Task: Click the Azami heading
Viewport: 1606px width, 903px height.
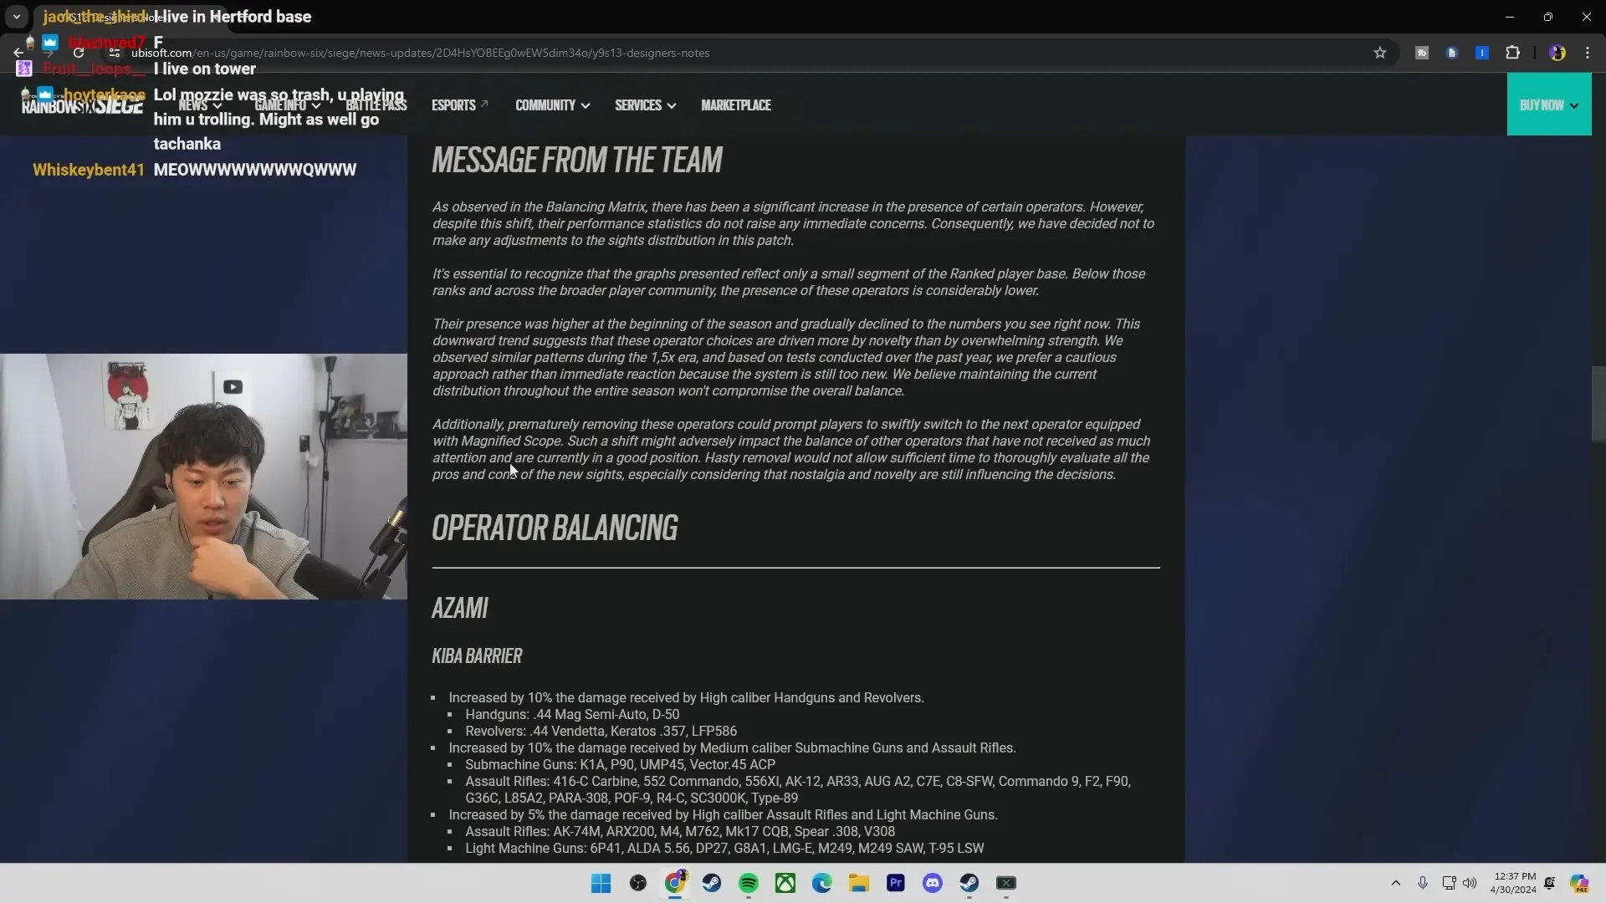Action: point(460,608)
